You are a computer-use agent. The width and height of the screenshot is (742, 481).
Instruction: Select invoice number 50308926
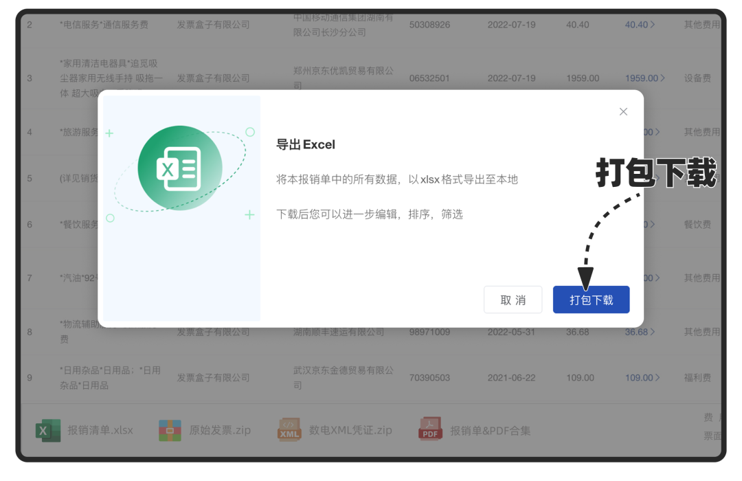429,25
